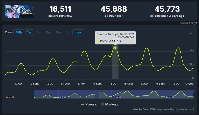Screen dimensions: 199x115
Task: Toggle the Markers series label in legend
Action: tap(112, 104)
